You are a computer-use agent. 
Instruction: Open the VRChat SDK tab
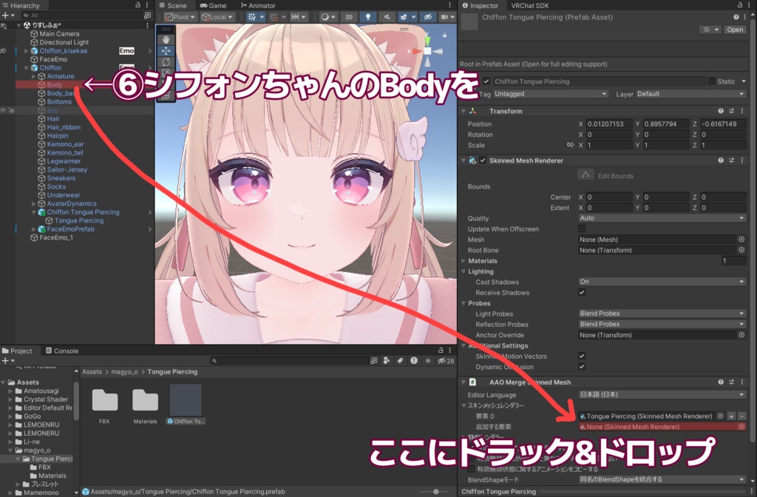(529, 5)
